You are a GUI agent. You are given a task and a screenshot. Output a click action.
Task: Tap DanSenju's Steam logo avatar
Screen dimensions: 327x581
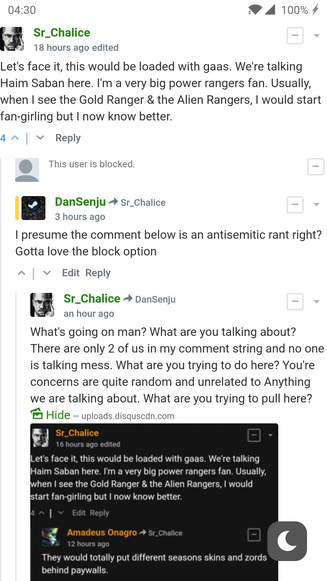click(33, 208)
